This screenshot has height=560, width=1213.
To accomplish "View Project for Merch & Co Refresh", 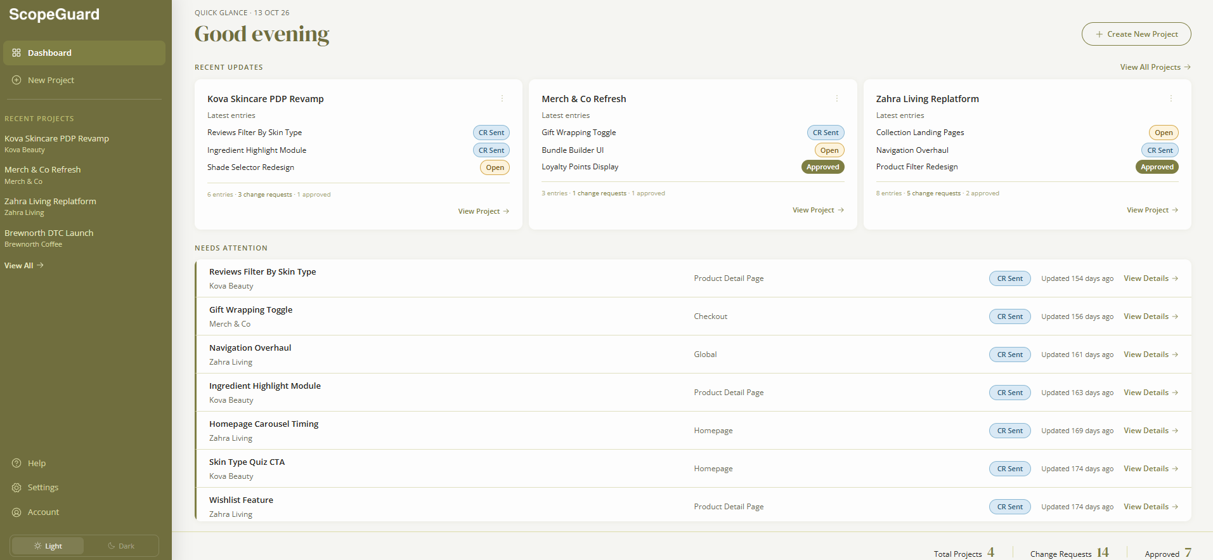I will 818,210.
